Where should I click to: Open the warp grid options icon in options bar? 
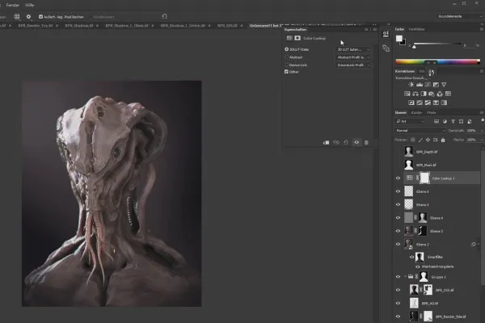coord(17,17)
